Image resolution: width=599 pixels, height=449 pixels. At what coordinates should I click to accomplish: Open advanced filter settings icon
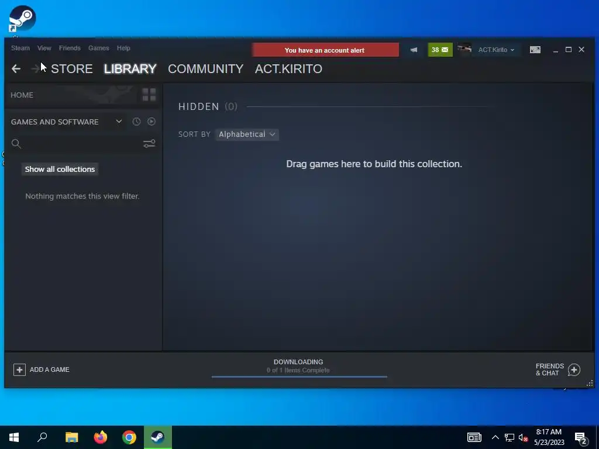pos(149,144)
